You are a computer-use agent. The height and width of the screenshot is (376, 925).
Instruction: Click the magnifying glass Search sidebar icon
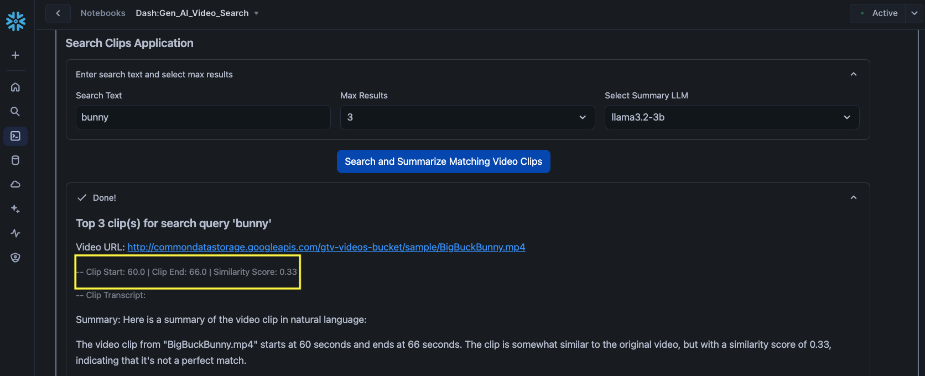(x=15, y=112)
